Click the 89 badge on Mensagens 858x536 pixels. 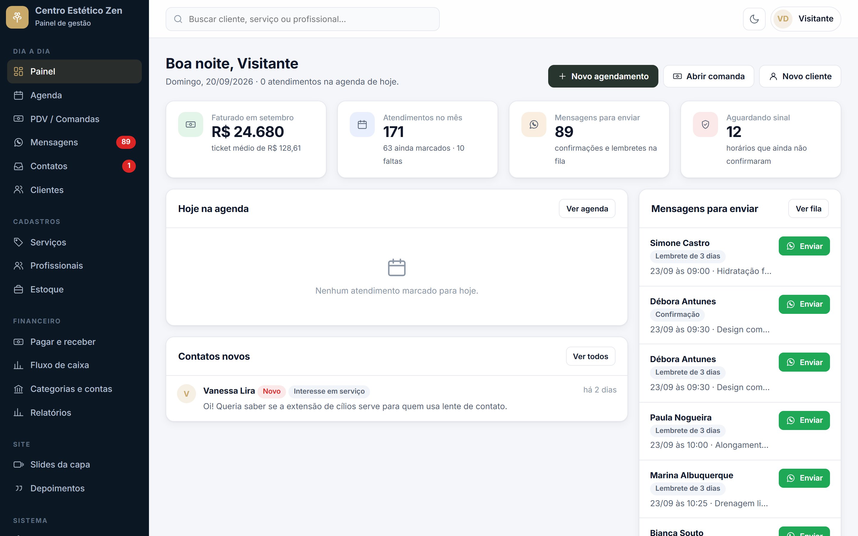pyautogui.click(x=126, y=142)
